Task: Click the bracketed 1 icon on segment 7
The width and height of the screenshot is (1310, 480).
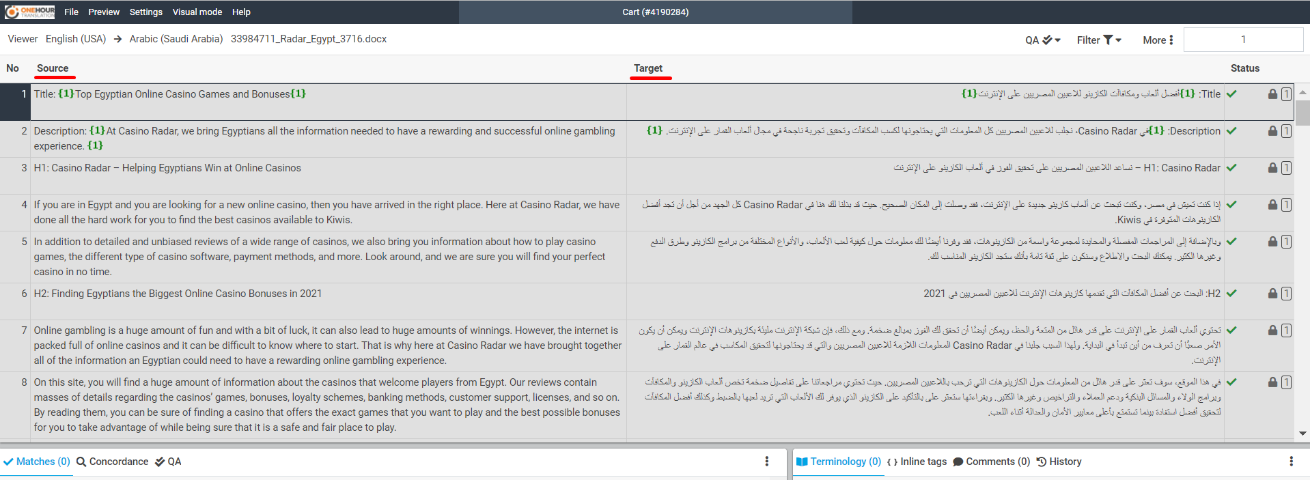Action: pos(1286,330)
